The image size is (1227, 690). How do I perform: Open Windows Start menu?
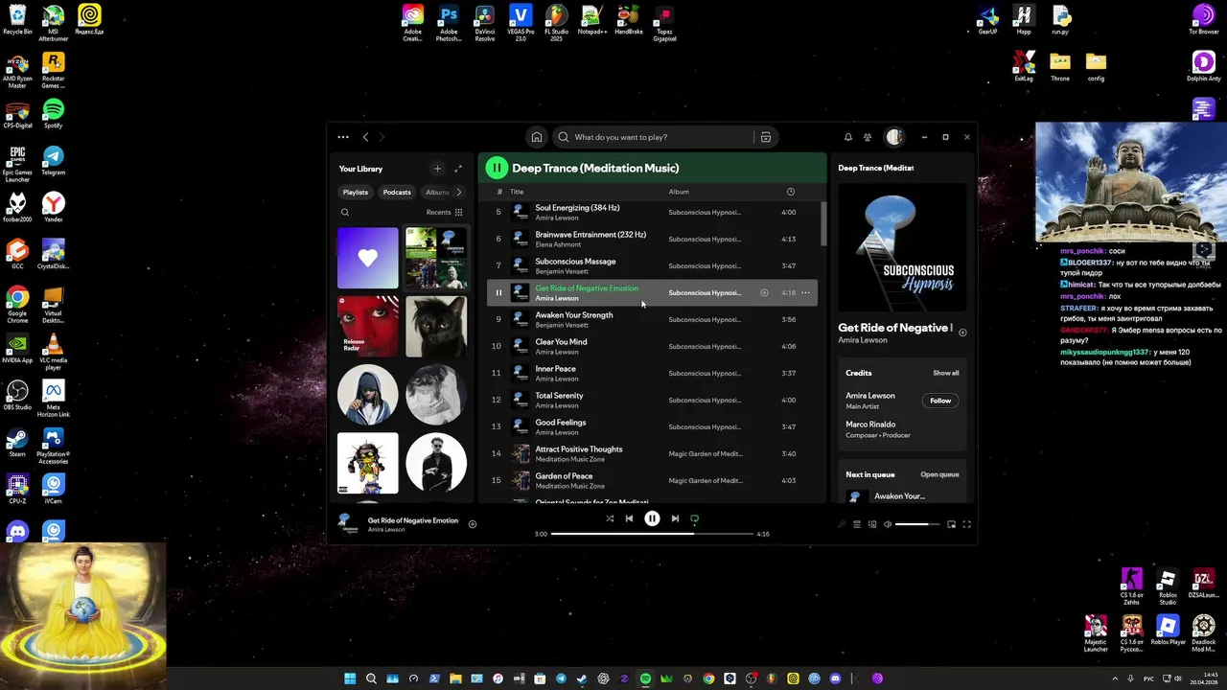[x=350, y=678]
